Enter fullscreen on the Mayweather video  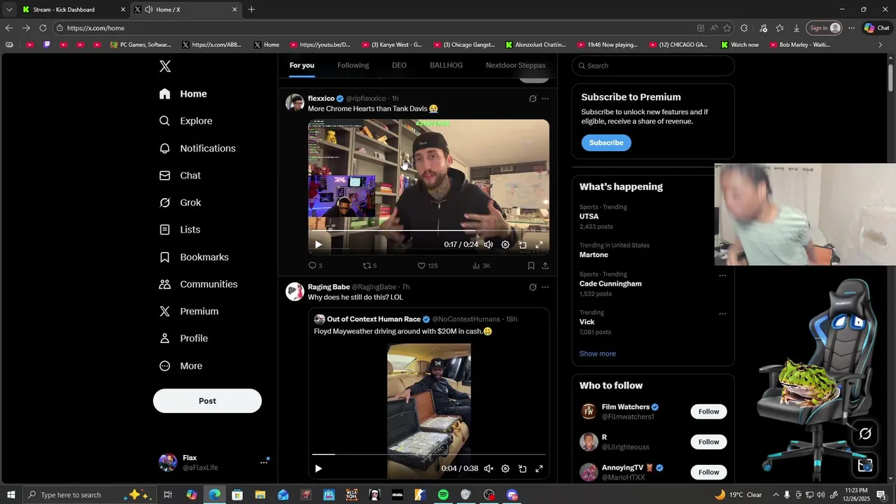[x=539, y=469]
